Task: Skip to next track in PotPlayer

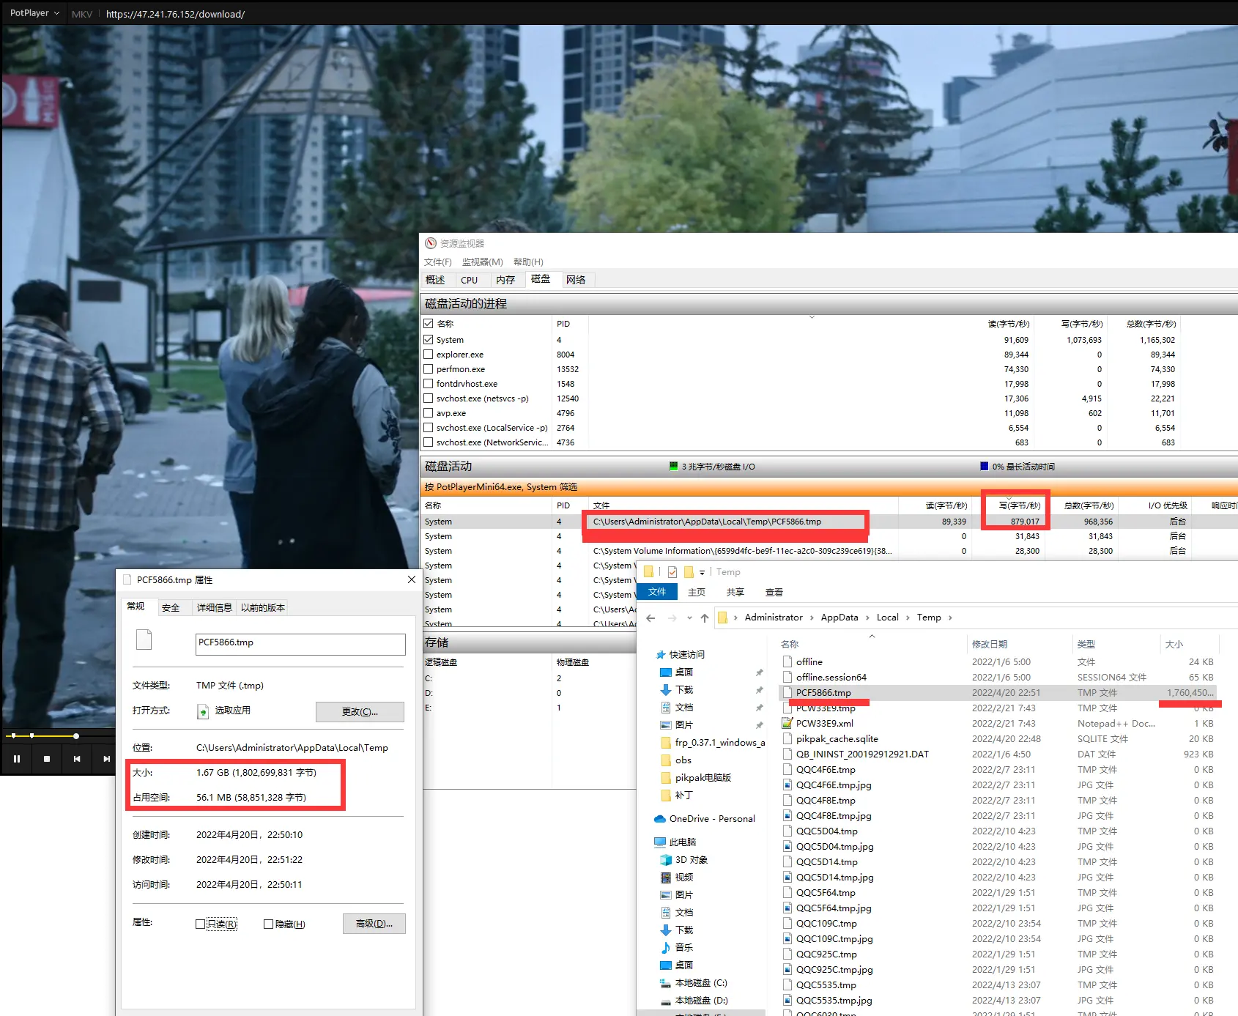Action: (106, 759)
